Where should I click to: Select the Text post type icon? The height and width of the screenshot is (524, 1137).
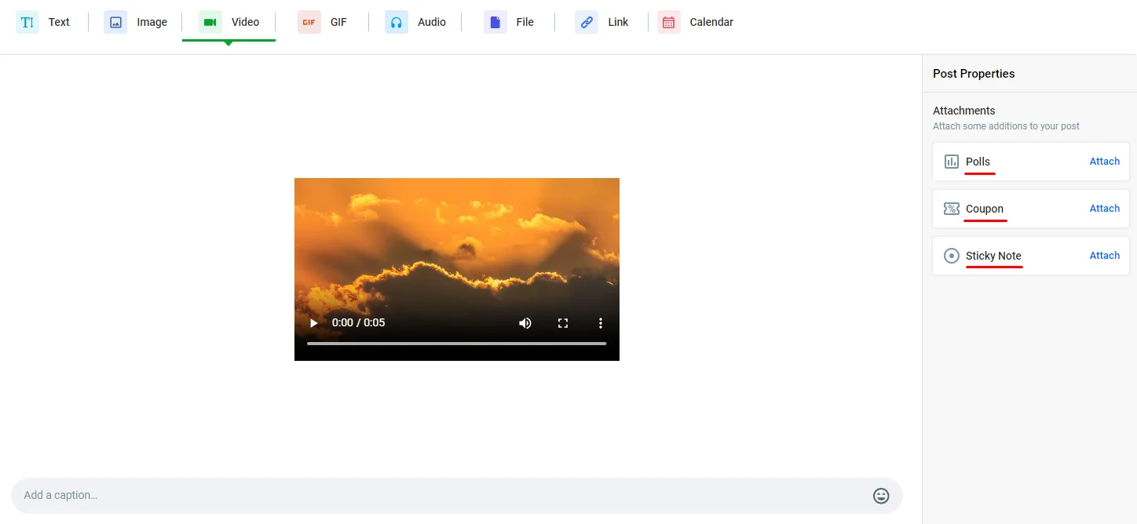(27, 22)
